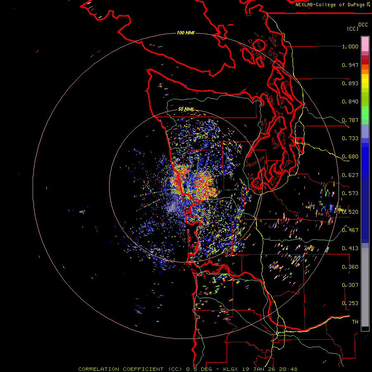This screenshot has width=372, height=372.
Task: Pick the gray segment of the color bar
Action: [365, 287]
